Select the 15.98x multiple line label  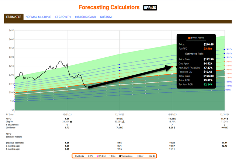tap(229, 78)
